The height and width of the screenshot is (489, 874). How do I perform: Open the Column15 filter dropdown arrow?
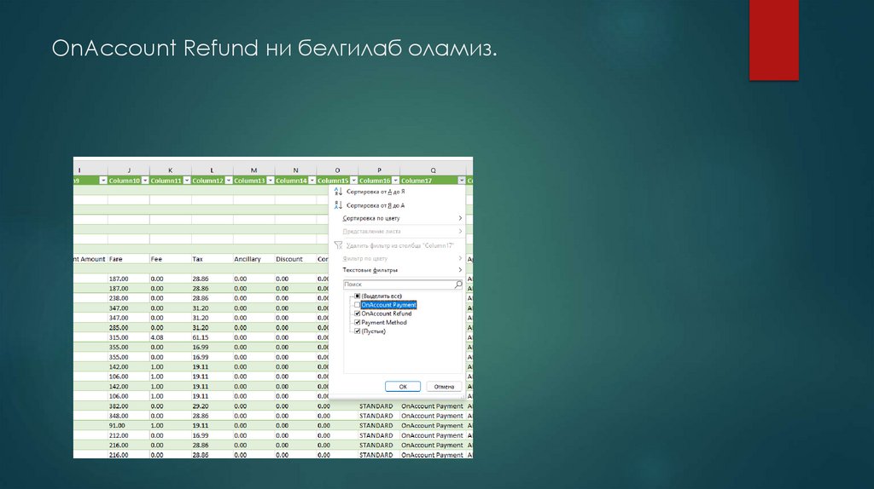point(354,181)
